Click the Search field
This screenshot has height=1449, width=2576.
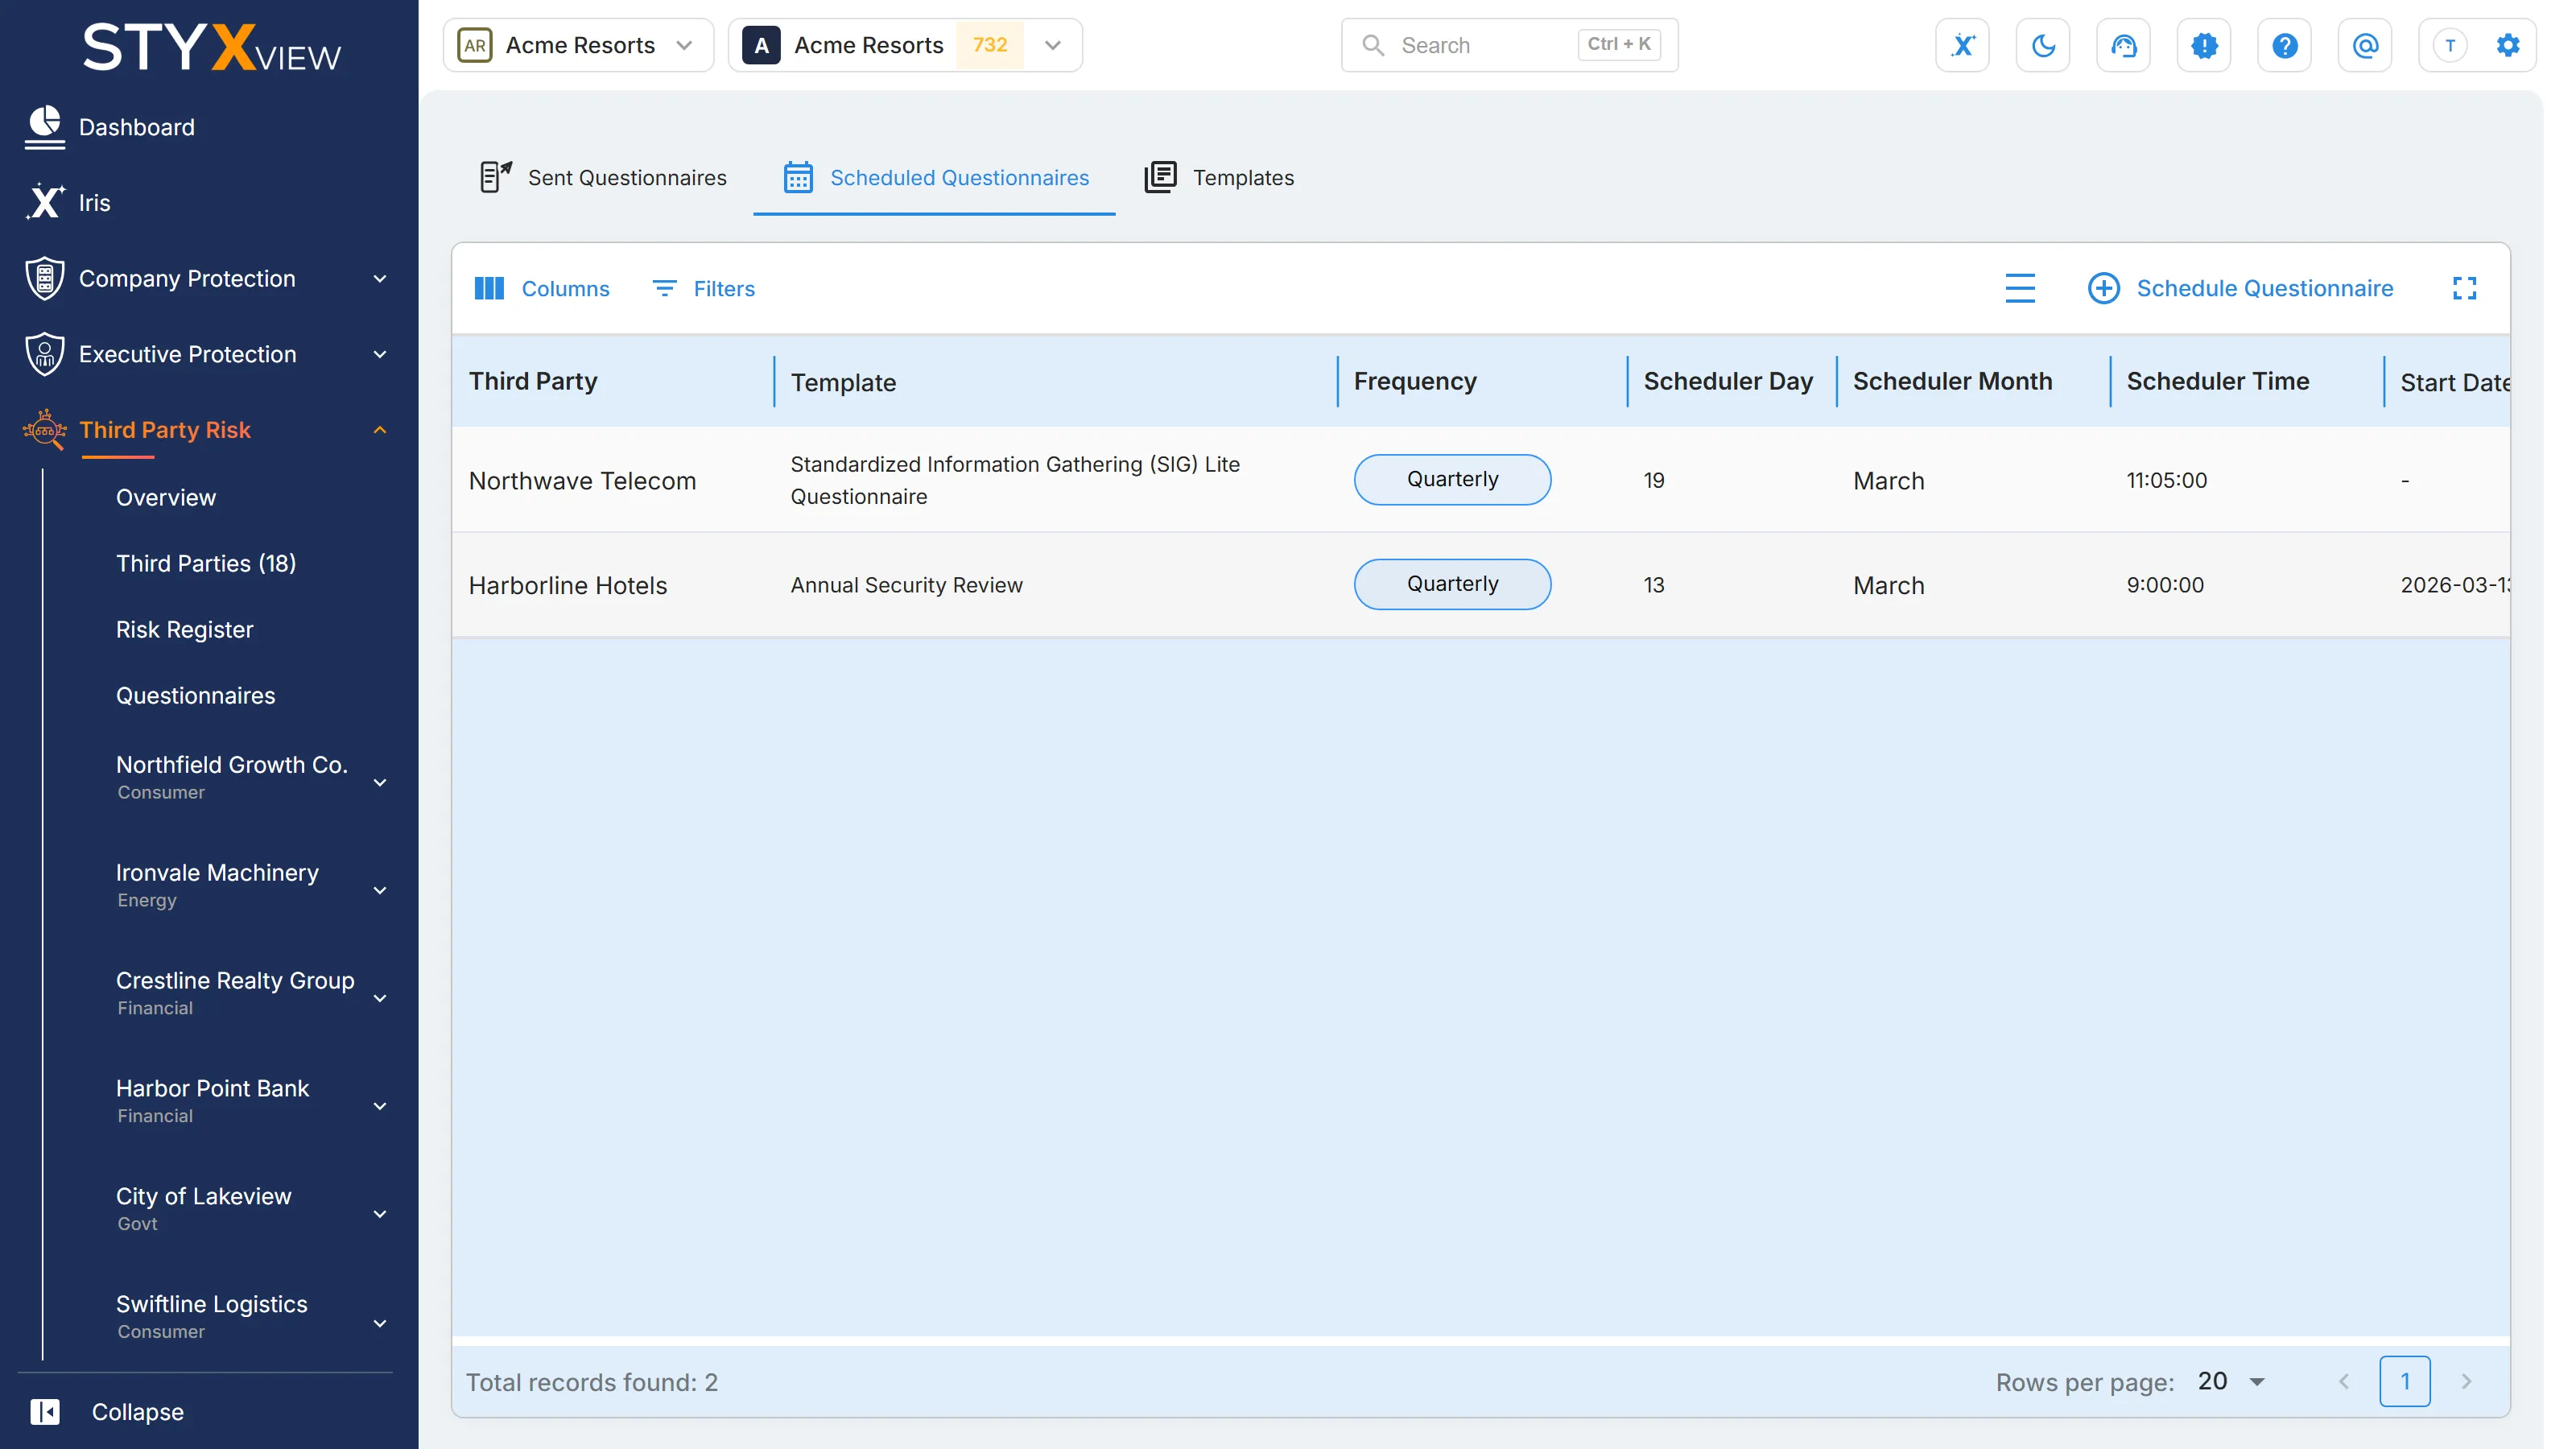point(1509,45)
